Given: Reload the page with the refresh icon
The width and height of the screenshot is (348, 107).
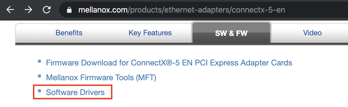Looking at the screenshot, I should (46, 10).
